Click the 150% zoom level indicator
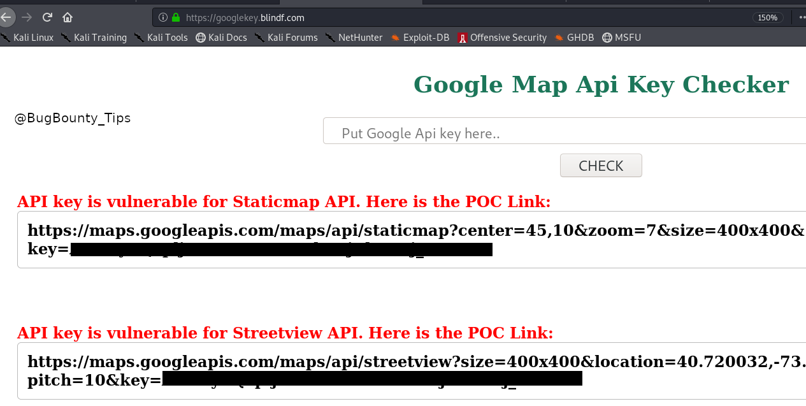 (767, 17)
